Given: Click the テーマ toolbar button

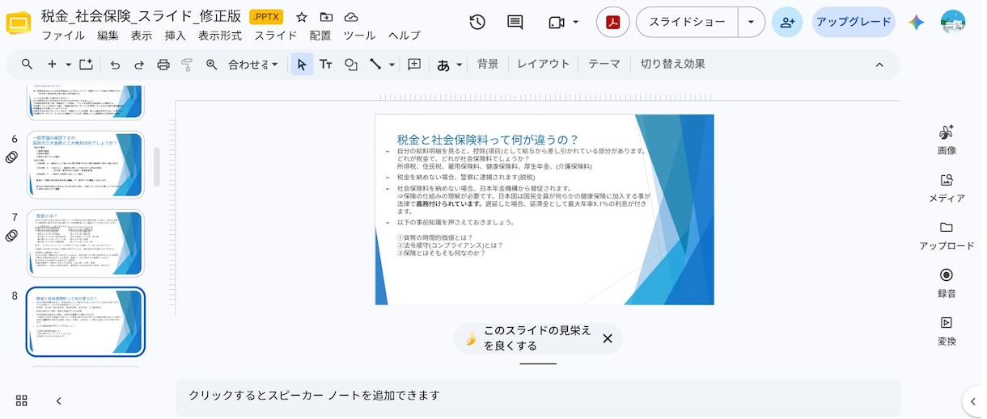Looking at the screenshot, I should coord(604,65).
